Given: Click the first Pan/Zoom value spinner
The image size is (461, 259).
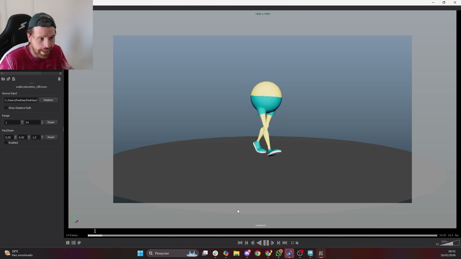Looking at the screenshot, I should [15, 137].
